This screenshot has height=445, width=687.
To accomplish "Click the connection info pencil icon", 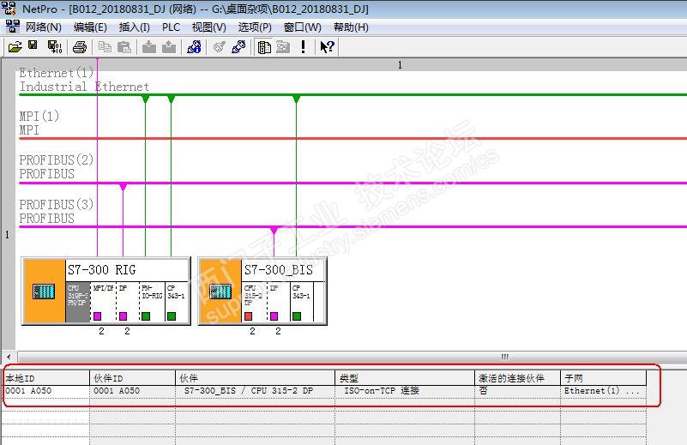I will pos(194,46).
